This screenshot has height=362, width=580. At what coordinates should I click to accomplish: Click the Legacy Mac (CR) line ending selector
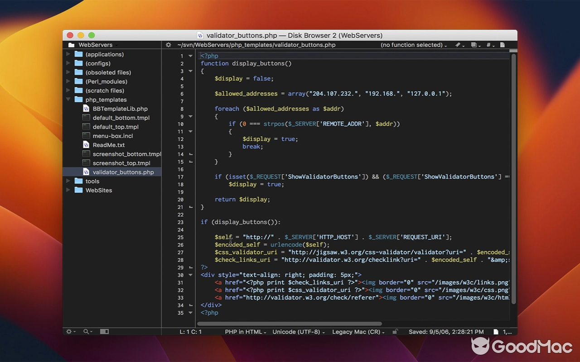point(358,331)
